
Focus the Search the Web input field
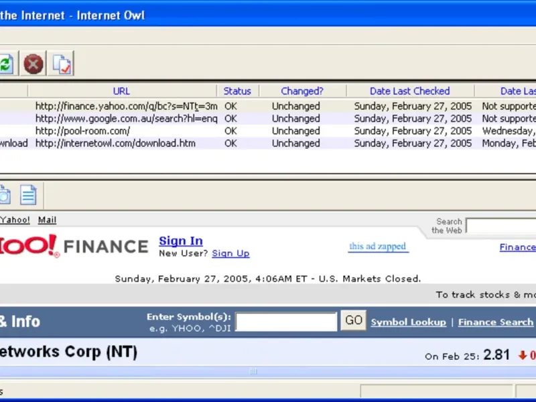click(501, 226)
